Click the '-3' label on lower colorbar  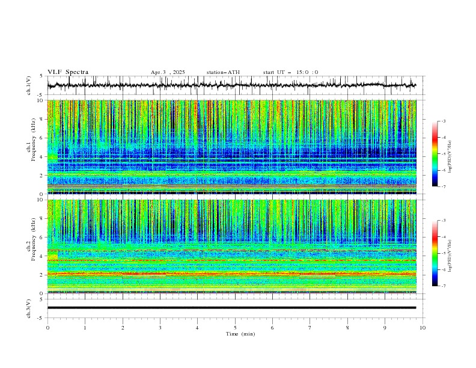coord(443,221)
